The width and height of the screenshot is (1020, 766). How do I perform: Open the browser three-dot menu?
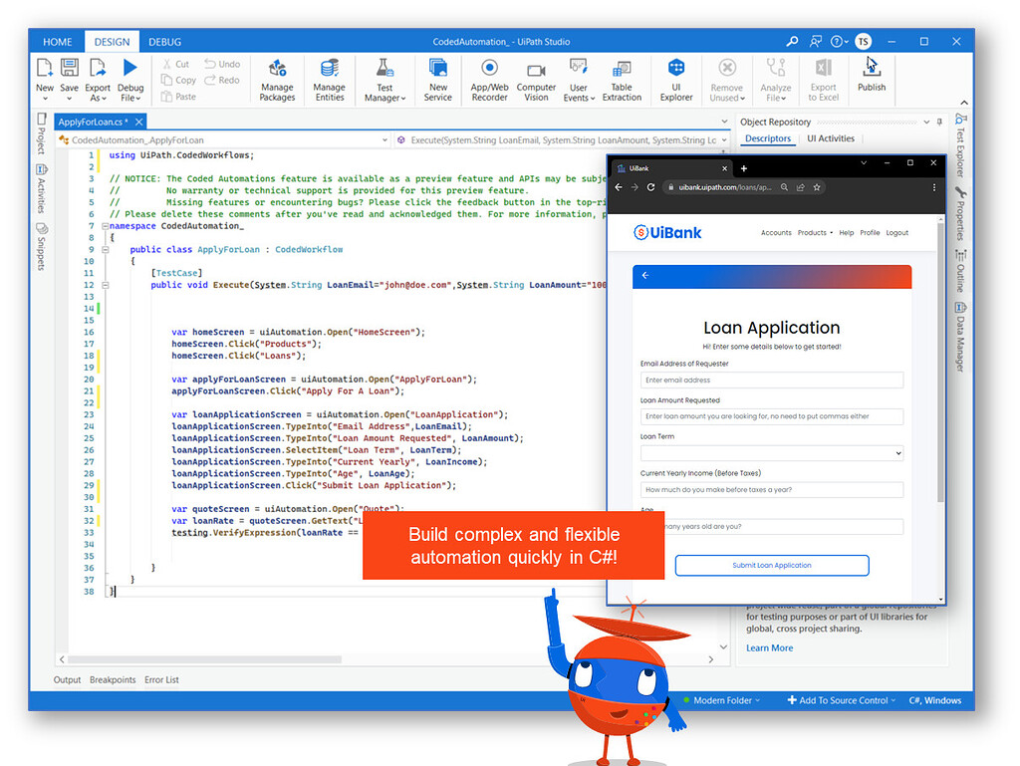(934, 187)
